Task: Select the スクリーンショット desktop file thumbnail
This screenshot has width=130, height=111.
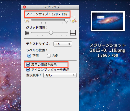Action: (108, 21)
